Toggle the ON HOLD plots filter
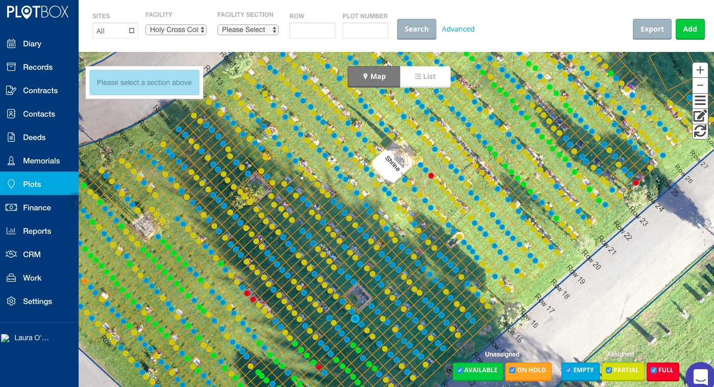714x387 pixels. tap(512, 370)
